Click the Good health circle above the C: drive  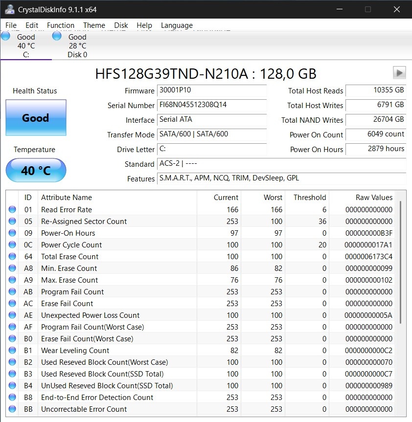[x=5, y=35]
